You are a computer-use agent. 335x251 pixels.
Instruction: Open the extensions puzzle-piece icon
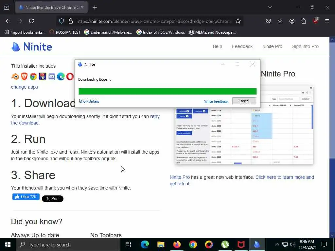[x=304, y=21]
